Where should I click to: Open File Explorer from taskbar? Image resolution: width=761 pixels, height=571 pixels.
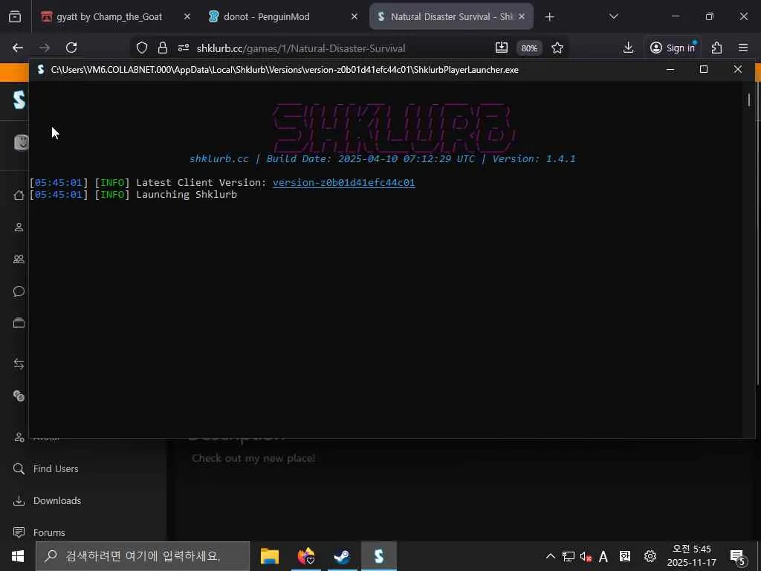click(269, 556)
